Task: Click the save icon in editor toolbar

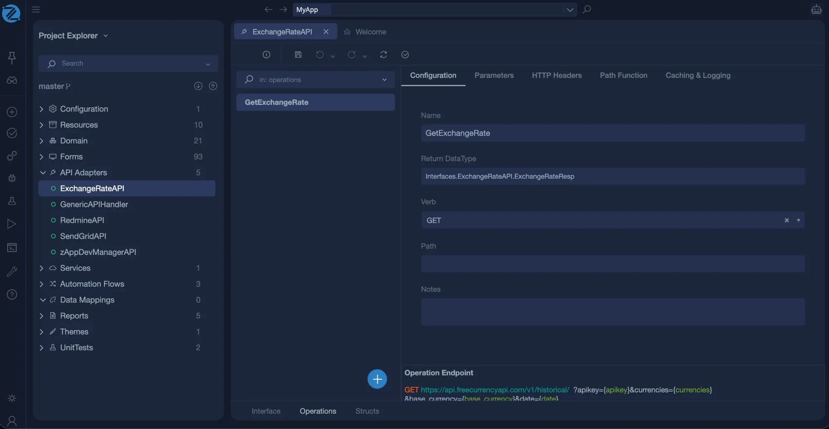Action: [x=298, y=54]
